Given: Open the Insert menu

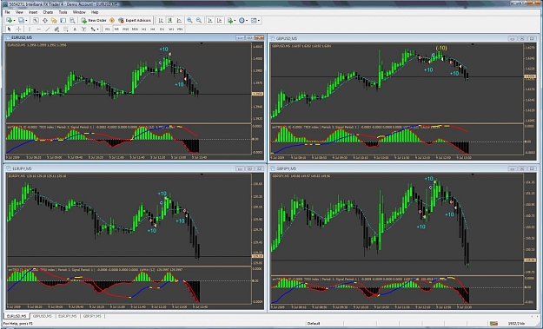Looking at the screenshot, I should [33, 12].
